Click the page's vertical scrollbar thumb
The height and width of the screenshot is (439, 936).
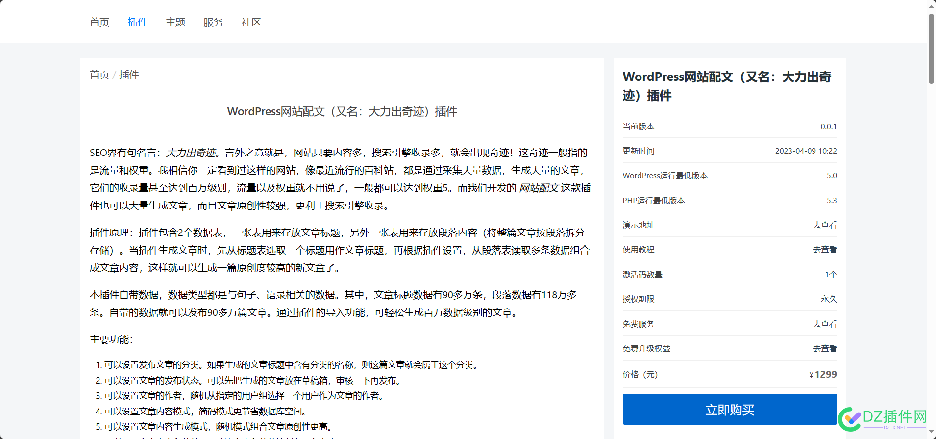click(x=931, y=49)
